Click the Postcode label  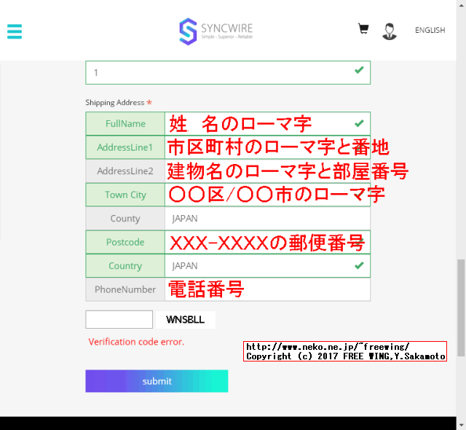[x=125, y=242]
